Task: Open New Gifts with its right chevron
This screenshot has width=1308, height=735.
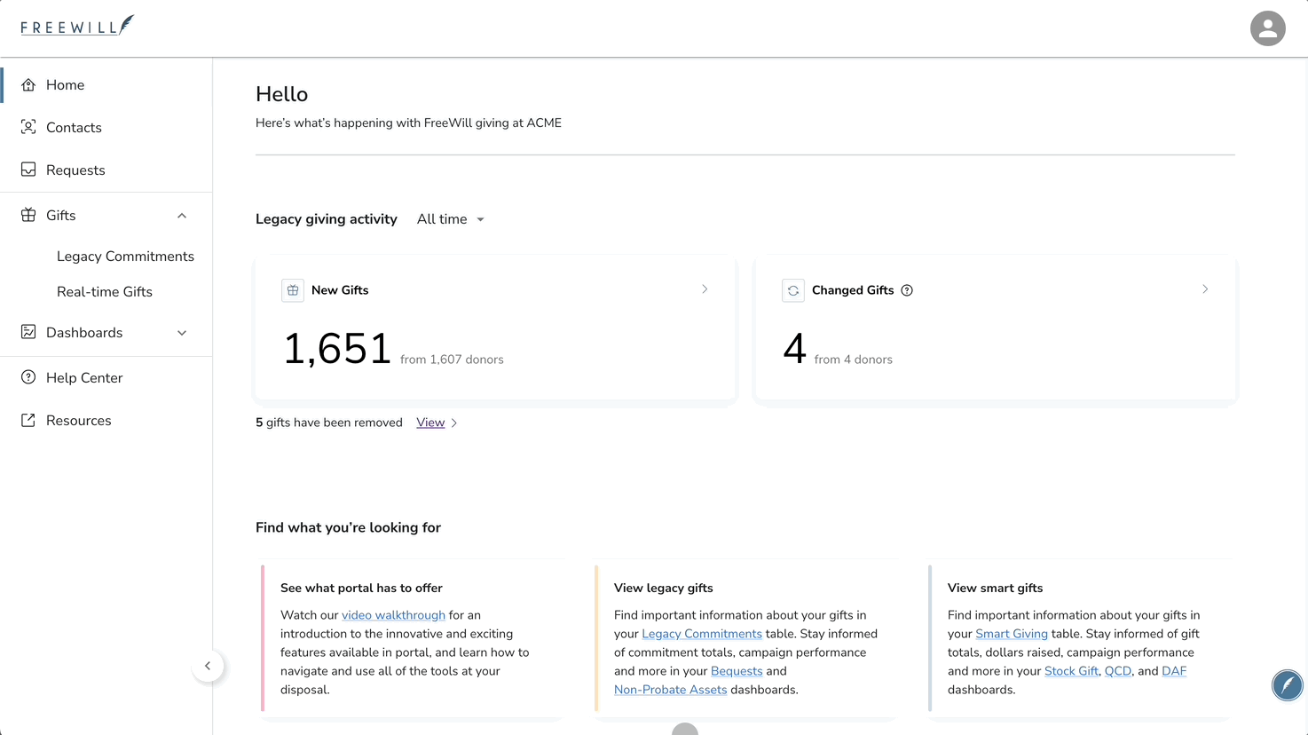Action: (705, 289)
